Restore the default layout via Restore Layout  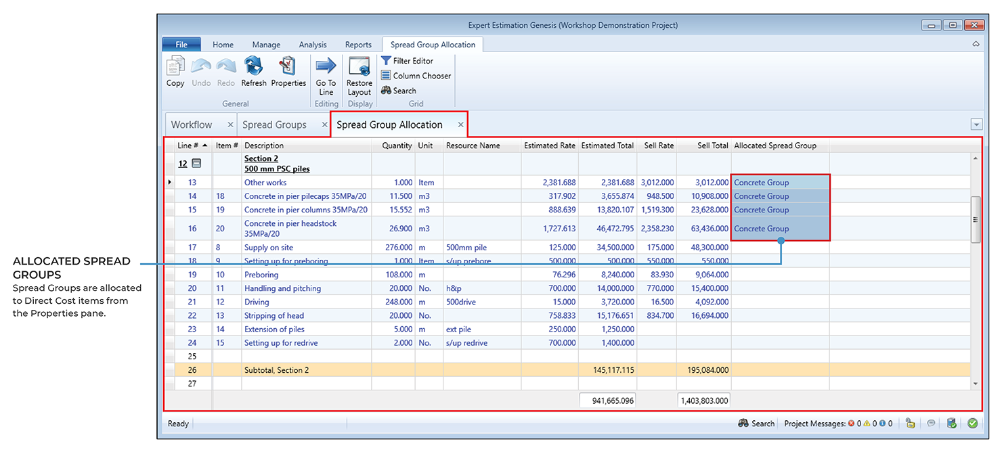click(x=359, y=66)
